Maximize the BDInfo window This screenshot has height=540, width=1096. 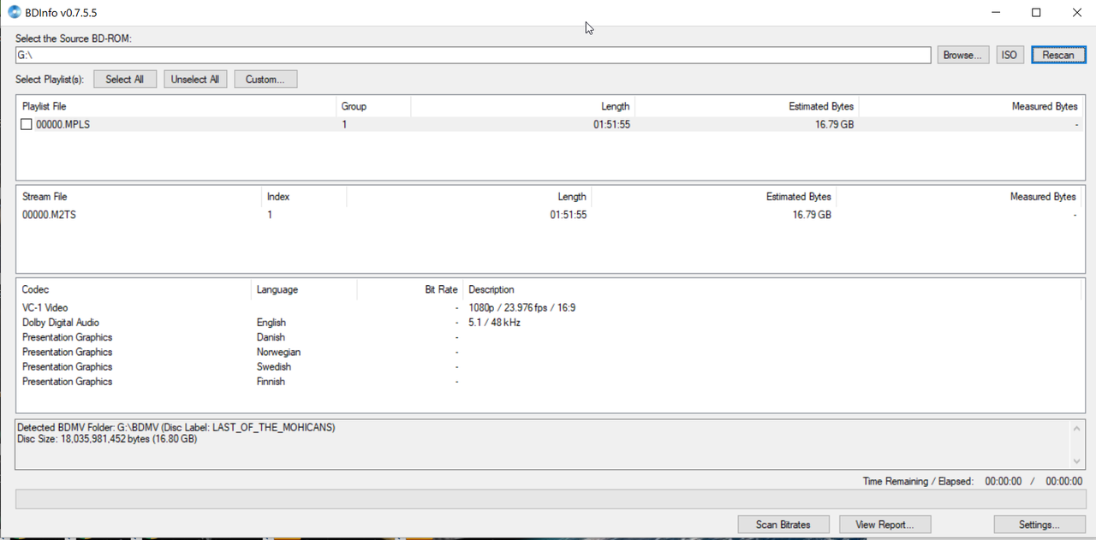tap(1036, 12)
